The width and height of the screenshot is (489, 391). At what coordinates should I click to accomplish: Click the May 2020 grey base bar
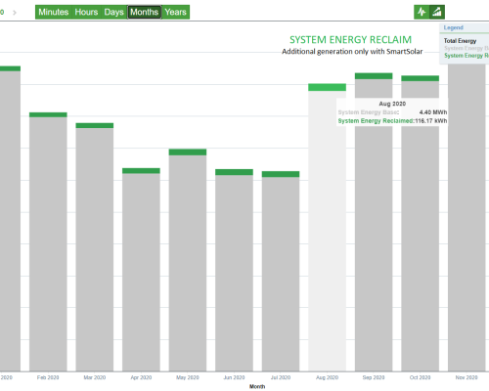point(188,263)
